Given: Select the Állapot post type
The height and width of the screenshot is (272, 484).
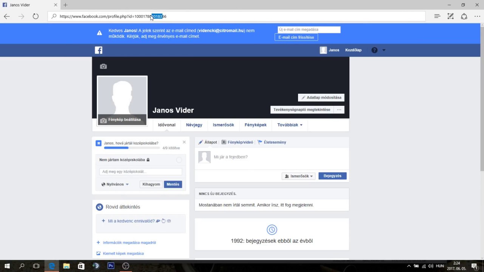Looking at the screenshot, I should (208, 142).
